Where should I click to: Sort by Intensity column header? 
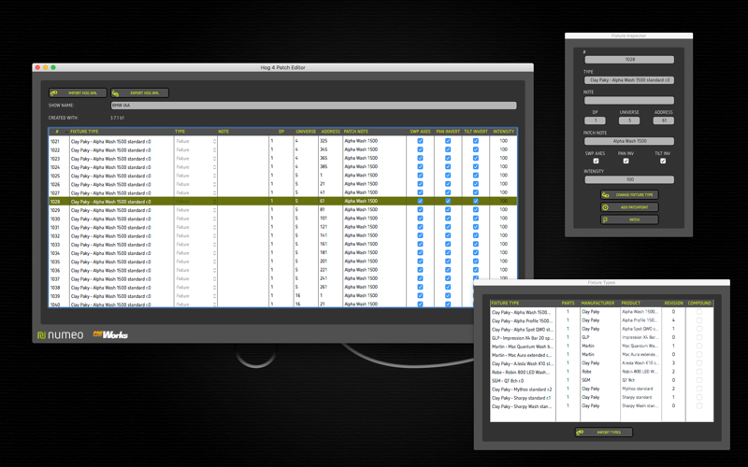(x=503, y=132)
